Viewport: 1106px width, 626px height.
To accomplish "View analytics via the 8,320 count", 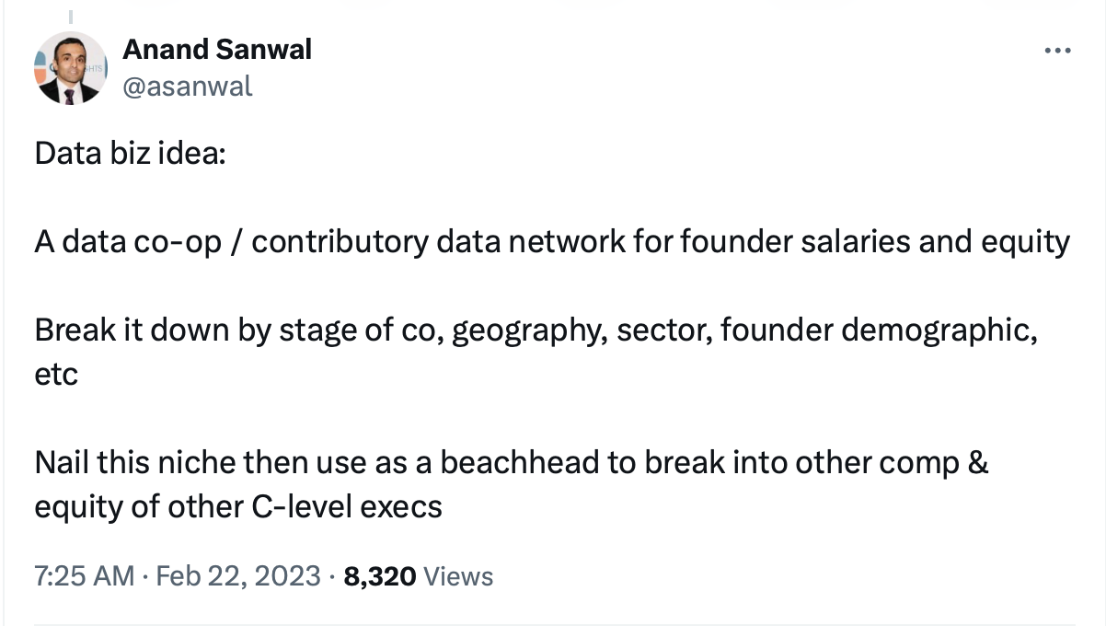I will 380,576.
